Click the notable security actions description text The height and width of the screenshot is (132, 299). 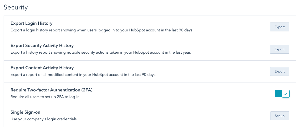[x=101, y=52]
